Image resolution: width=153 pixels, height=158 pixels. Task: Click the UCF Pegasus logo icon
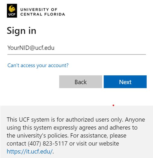click(x=12, y=11)
